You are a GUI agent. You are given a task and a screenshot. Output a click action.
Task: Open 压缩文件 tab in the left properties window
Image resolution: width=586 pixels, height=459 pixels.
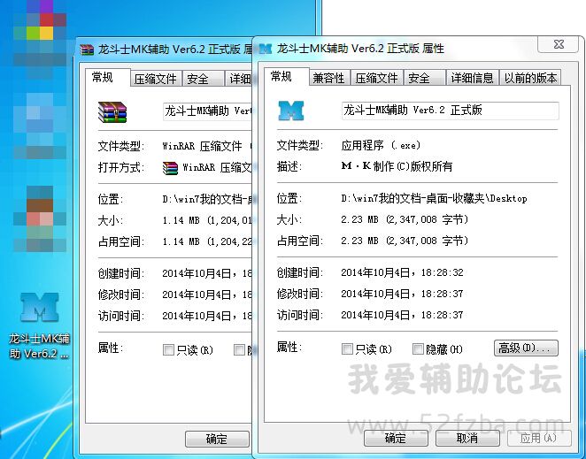(156, 79)
